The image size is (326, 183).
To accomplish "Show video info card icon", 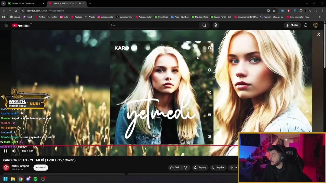I will pyautogui.click(x=318, y=34).
